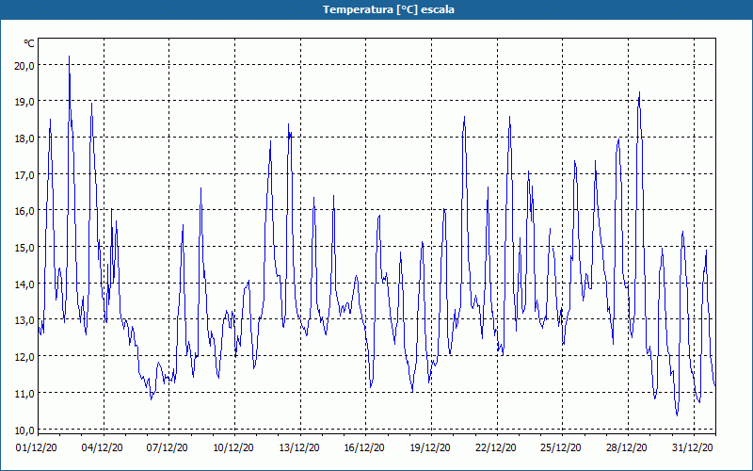Image resolution: width=753 pixels, height=471 pixels.
Task: Click the 04/12/20 date label
Action: [x=102, y=448]
